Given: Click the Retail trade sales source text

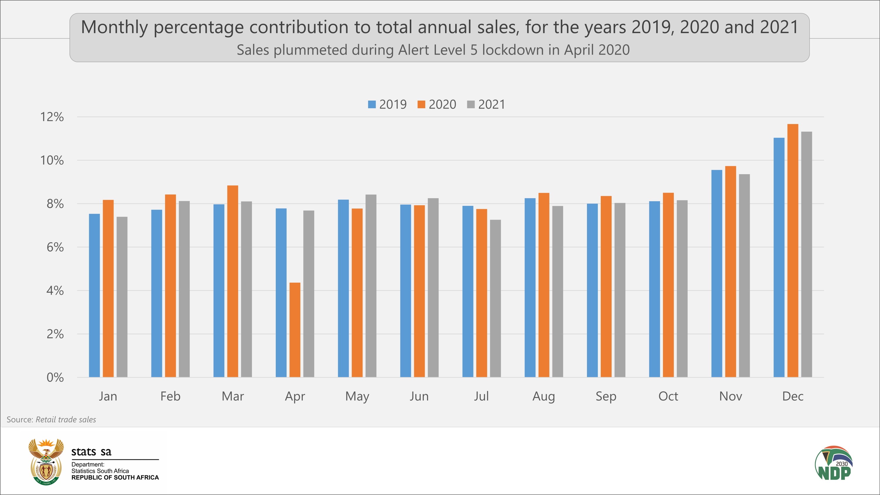Looking at the screenshot, I should [66, 420].
